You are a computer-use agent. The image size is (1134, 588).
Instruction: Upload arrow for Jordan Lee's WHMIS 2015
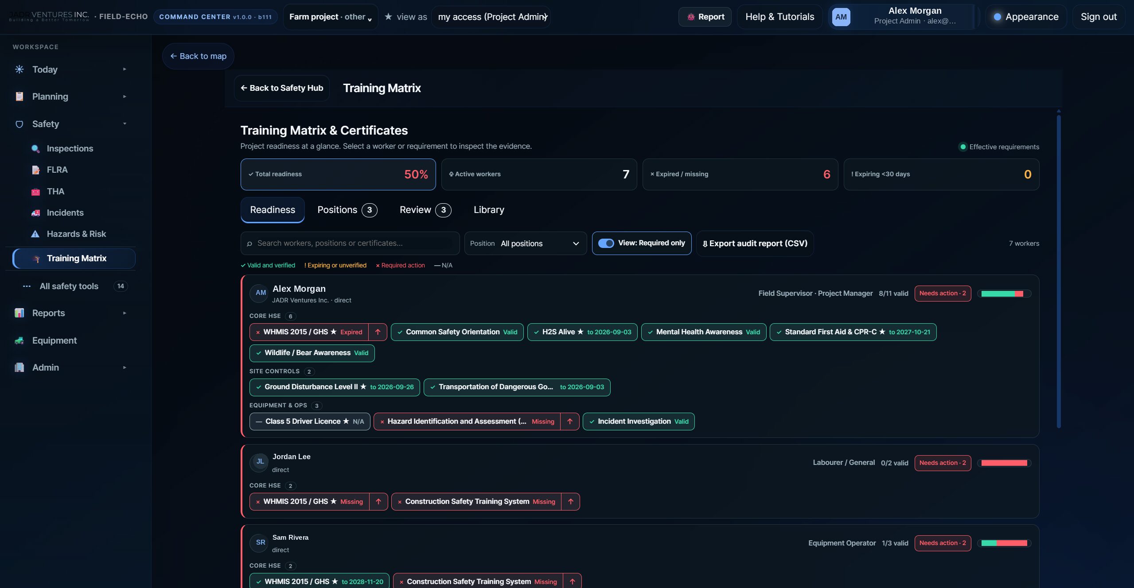[x=378, y=502]
